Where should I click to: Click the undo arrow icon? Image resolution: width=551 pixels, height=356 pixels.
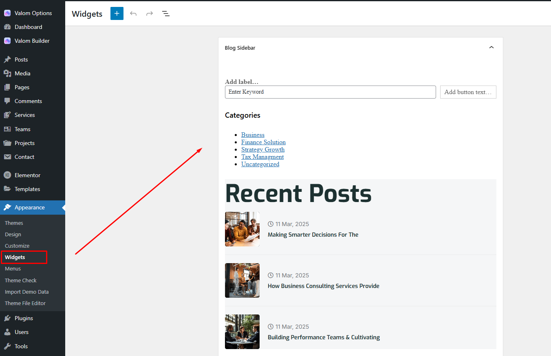tap(133, 13)
